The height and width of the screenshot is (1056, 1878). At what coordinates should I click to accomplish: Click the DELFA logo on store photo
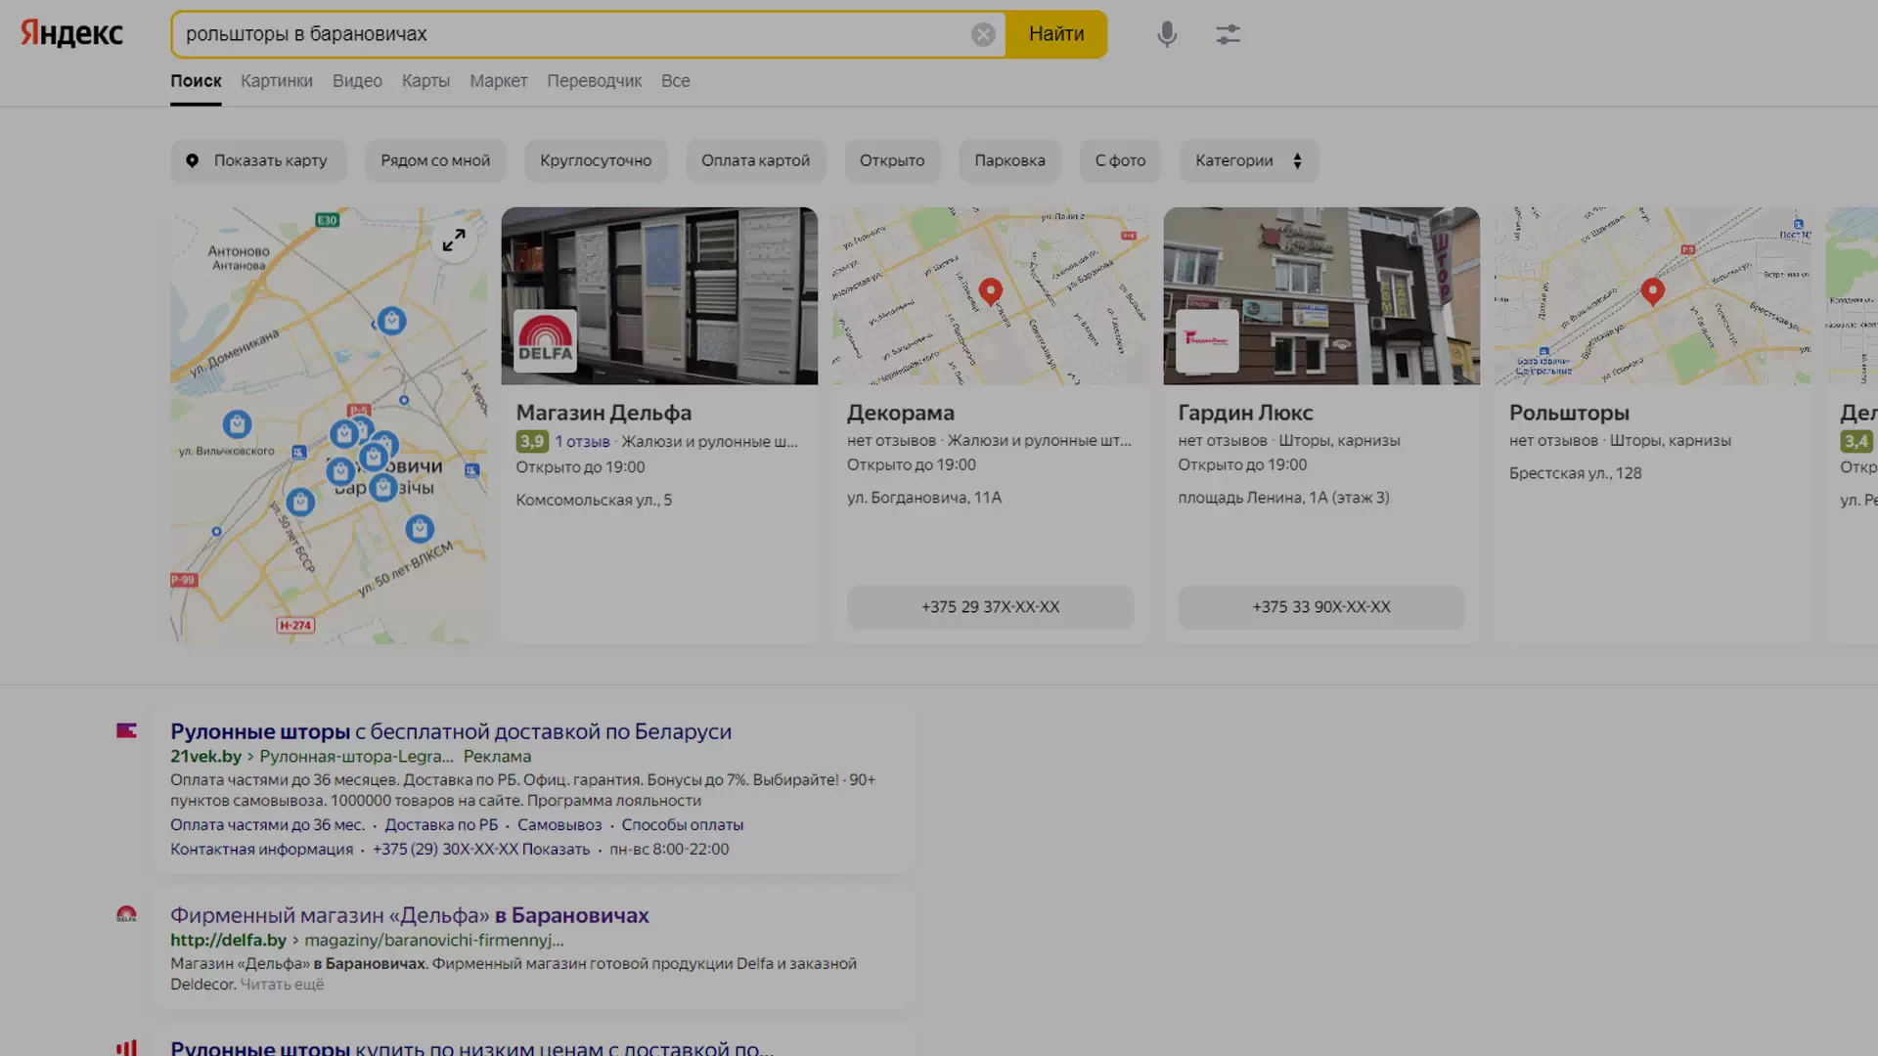(x=545, y=340)
